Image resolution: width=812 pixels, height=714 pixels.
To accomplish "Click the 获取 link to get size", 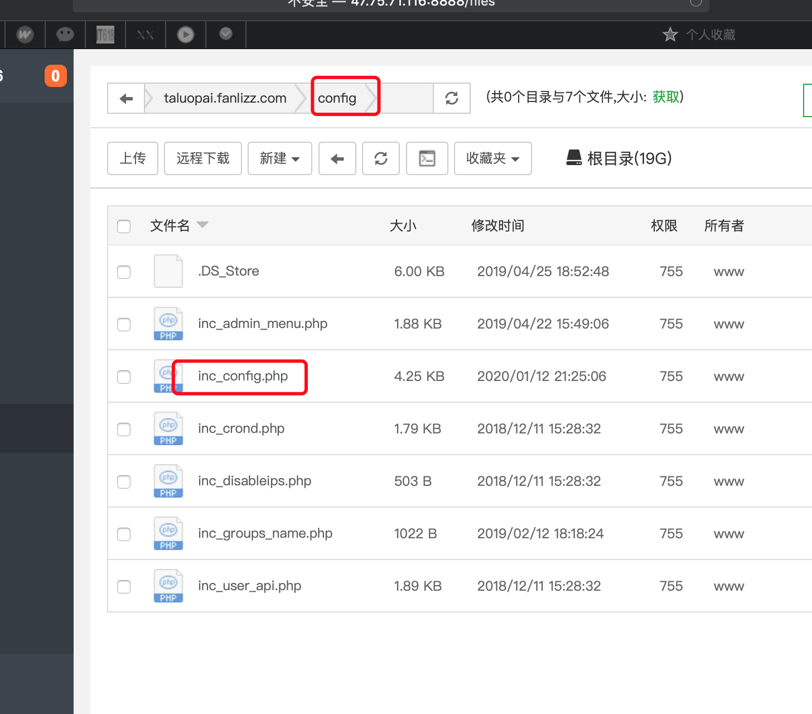I will [666, 97].
